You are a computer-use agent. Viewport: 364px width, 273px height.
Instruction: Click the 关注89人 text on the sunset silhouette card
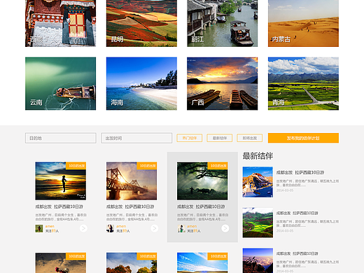52,231
